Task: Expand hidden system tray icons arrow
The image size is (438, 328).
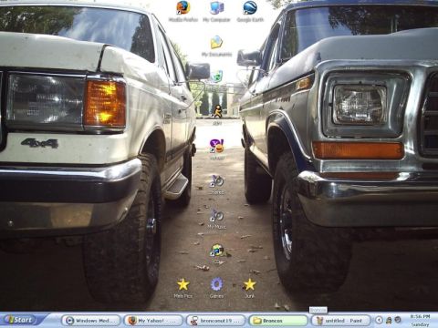Action: (379, 320)
